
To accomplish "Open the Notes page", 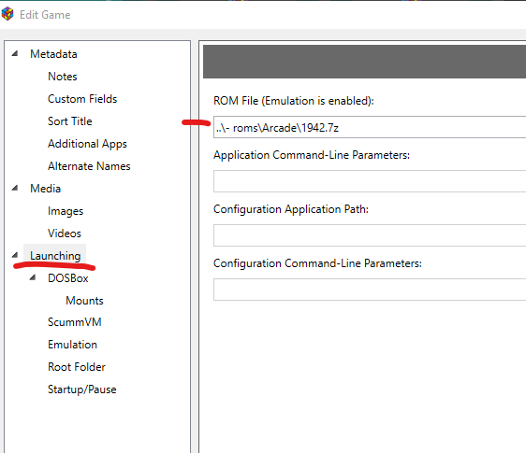I will (x=63, y=77).
